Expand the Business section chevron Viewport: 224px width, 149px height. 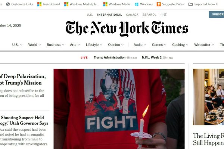click(x=63, y=45)
